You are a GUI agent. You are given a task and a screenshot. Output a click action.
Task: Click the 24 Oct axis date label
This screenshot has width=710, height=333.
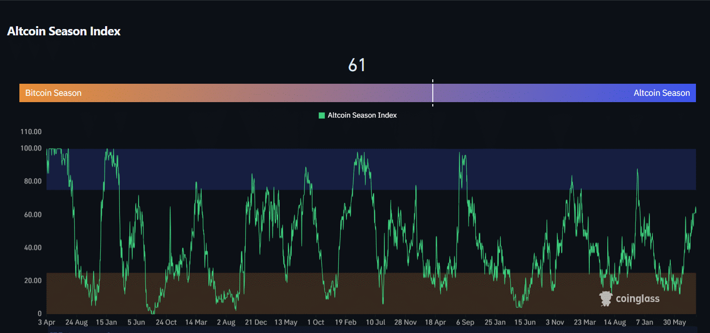(166, 322)
